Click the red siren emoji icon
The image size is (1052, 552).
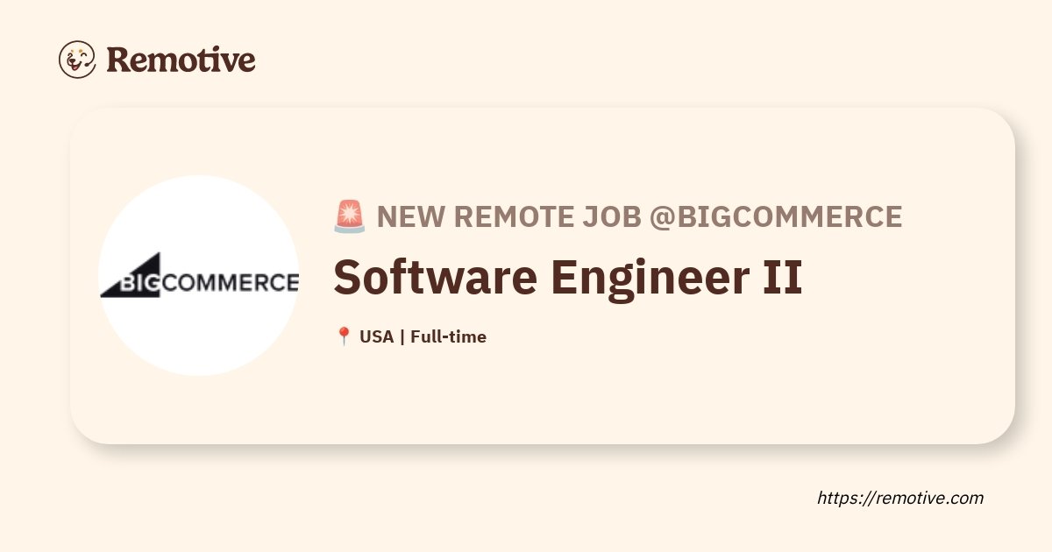[350, 216]
